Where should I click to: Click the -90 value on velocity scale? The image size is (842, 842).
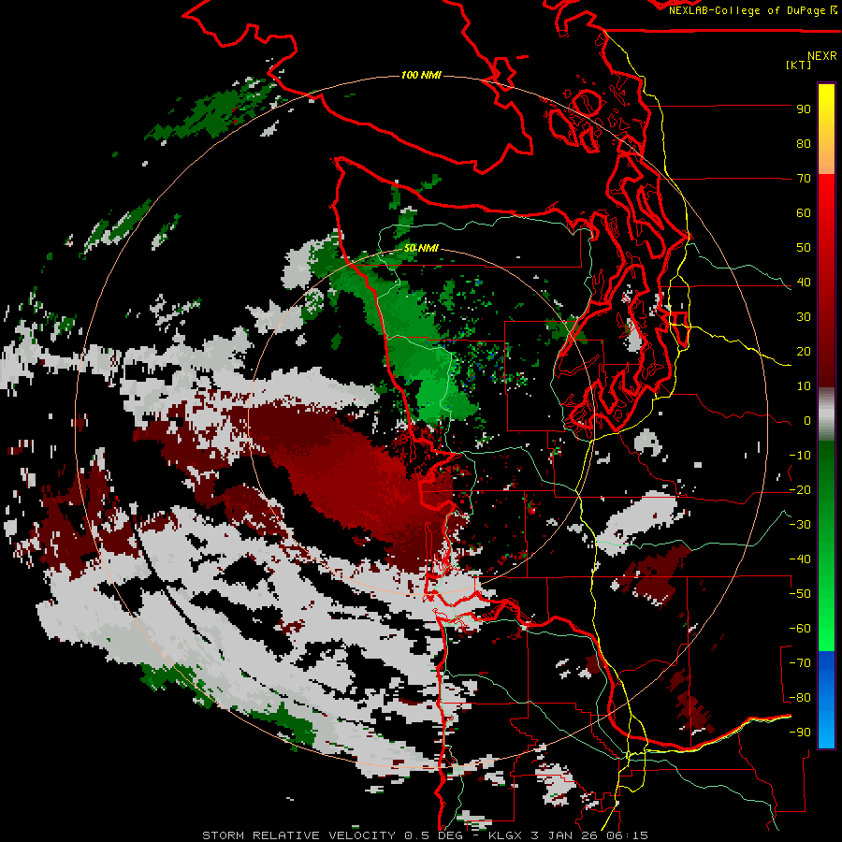tap(800, 733)
